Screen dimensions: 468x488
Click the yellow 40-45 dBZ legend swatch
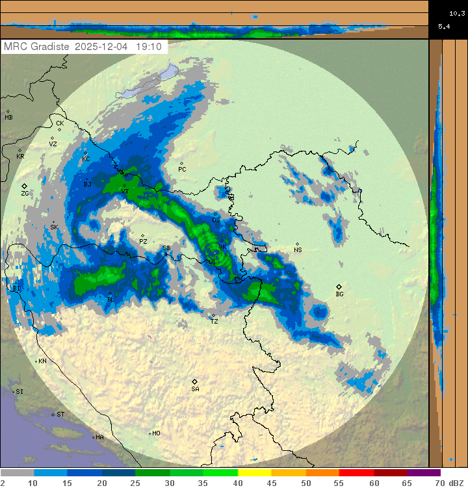(x=254, y=473)
